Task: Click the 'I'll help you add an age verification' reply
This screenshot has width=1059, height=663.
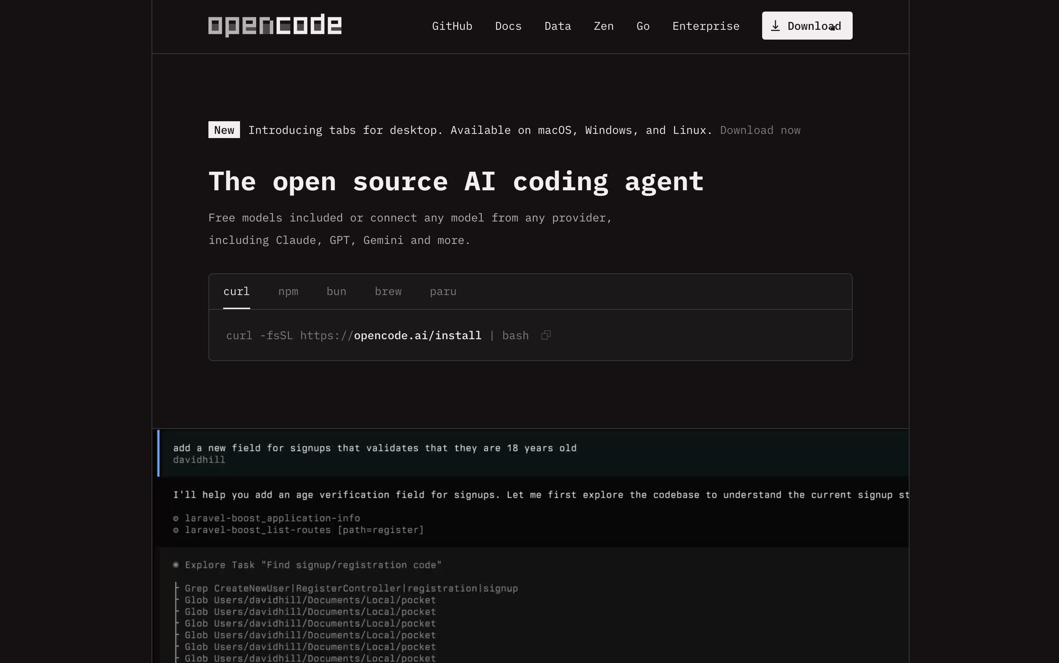Action: (x=540, y=494)
